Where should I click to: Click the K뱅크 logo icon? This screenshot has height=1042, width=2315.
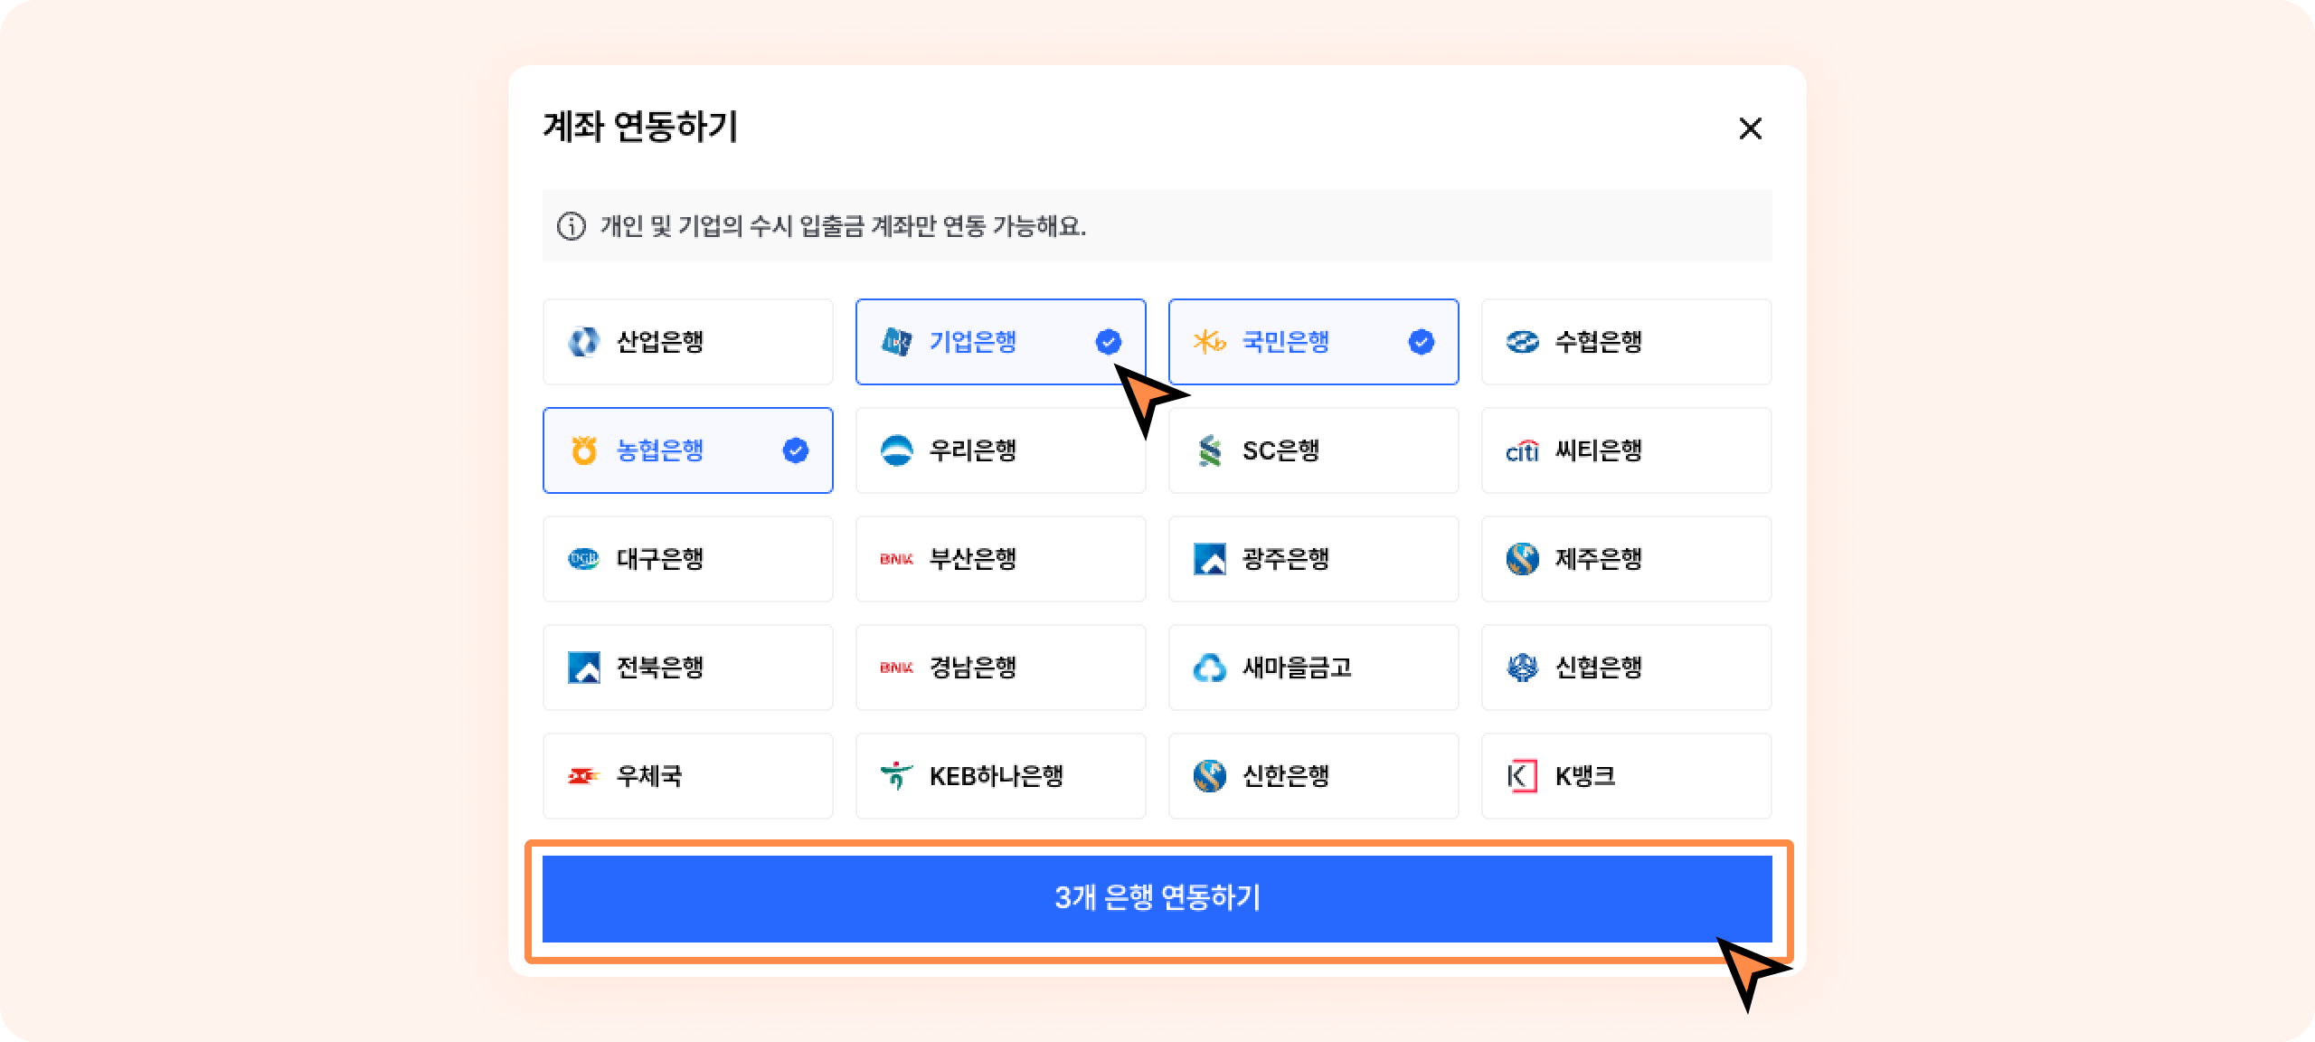click(1522, 776)
